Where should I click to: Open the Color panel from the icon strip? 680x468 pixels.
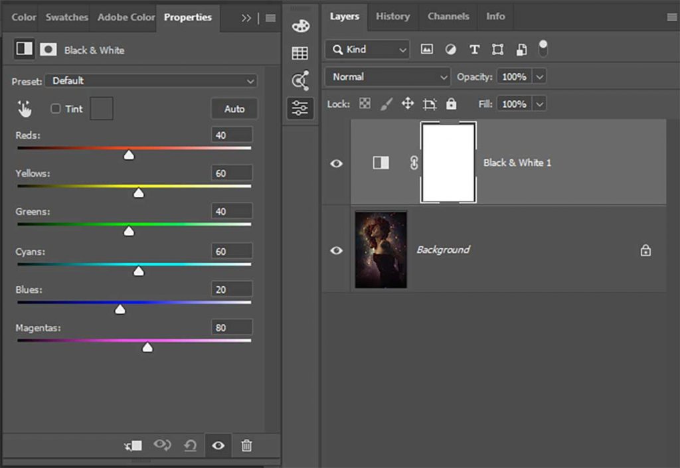point(300,25)
